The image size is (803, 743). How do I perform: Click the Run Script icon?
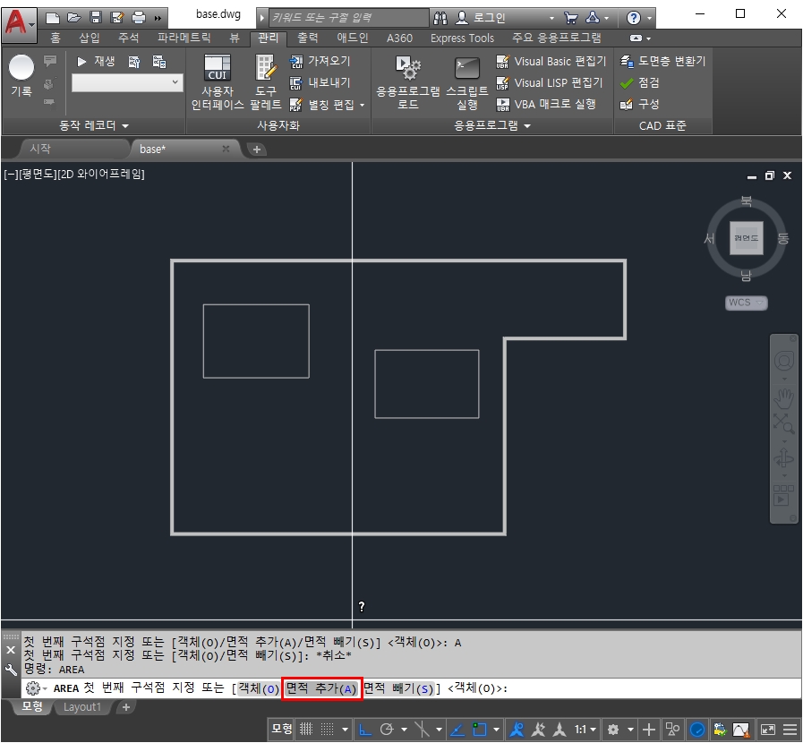tap(467, 82)
